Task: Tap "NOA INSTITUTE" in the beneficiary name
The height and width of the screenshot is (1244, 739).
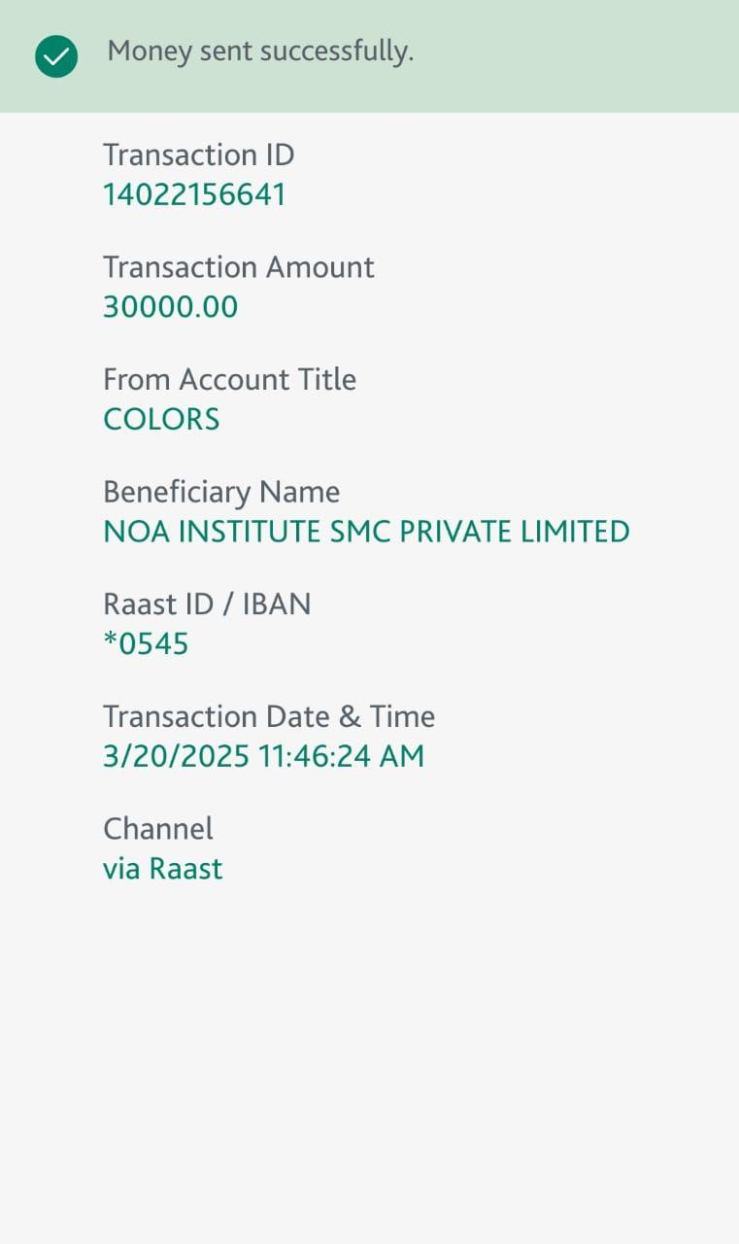Action: click(x=212, y=532)
